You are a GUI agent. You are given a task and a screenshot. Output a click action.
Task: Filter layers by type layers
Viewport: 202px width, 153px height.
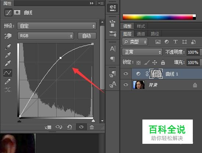[x=176, y=42]
